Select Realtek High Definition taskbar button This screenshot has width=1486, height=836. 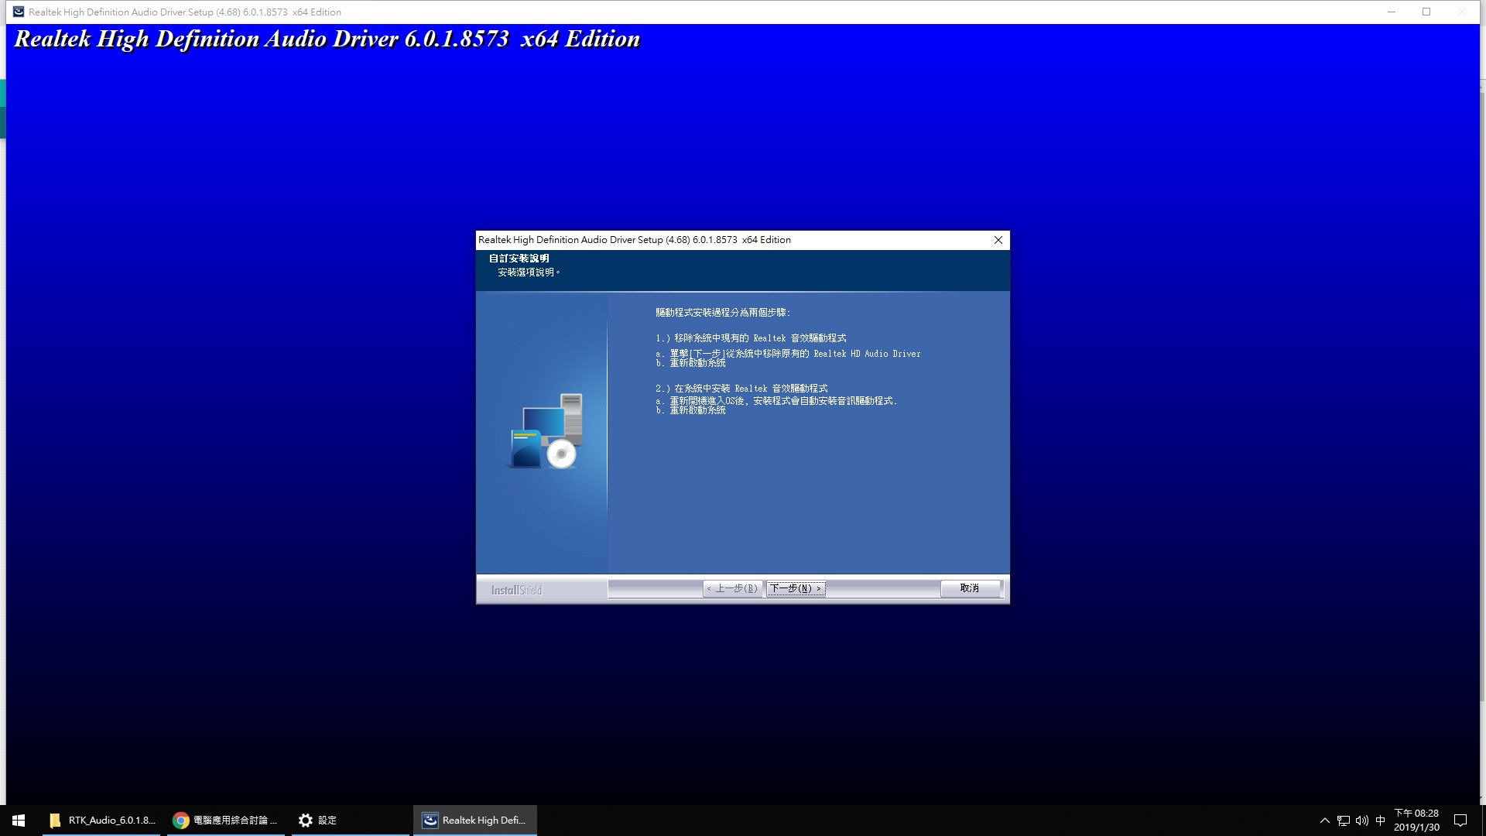coord(474,821)
